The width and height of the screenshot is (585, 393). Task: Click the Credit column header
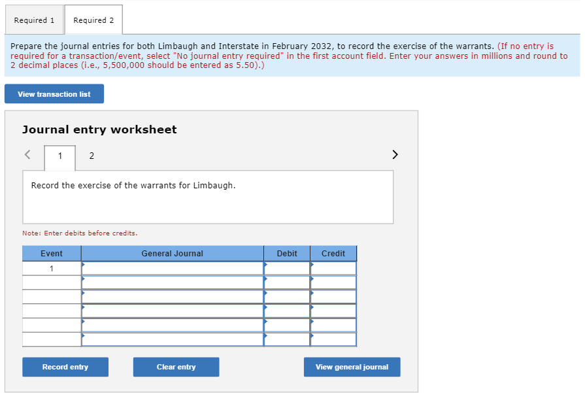(x=333, y=254)
